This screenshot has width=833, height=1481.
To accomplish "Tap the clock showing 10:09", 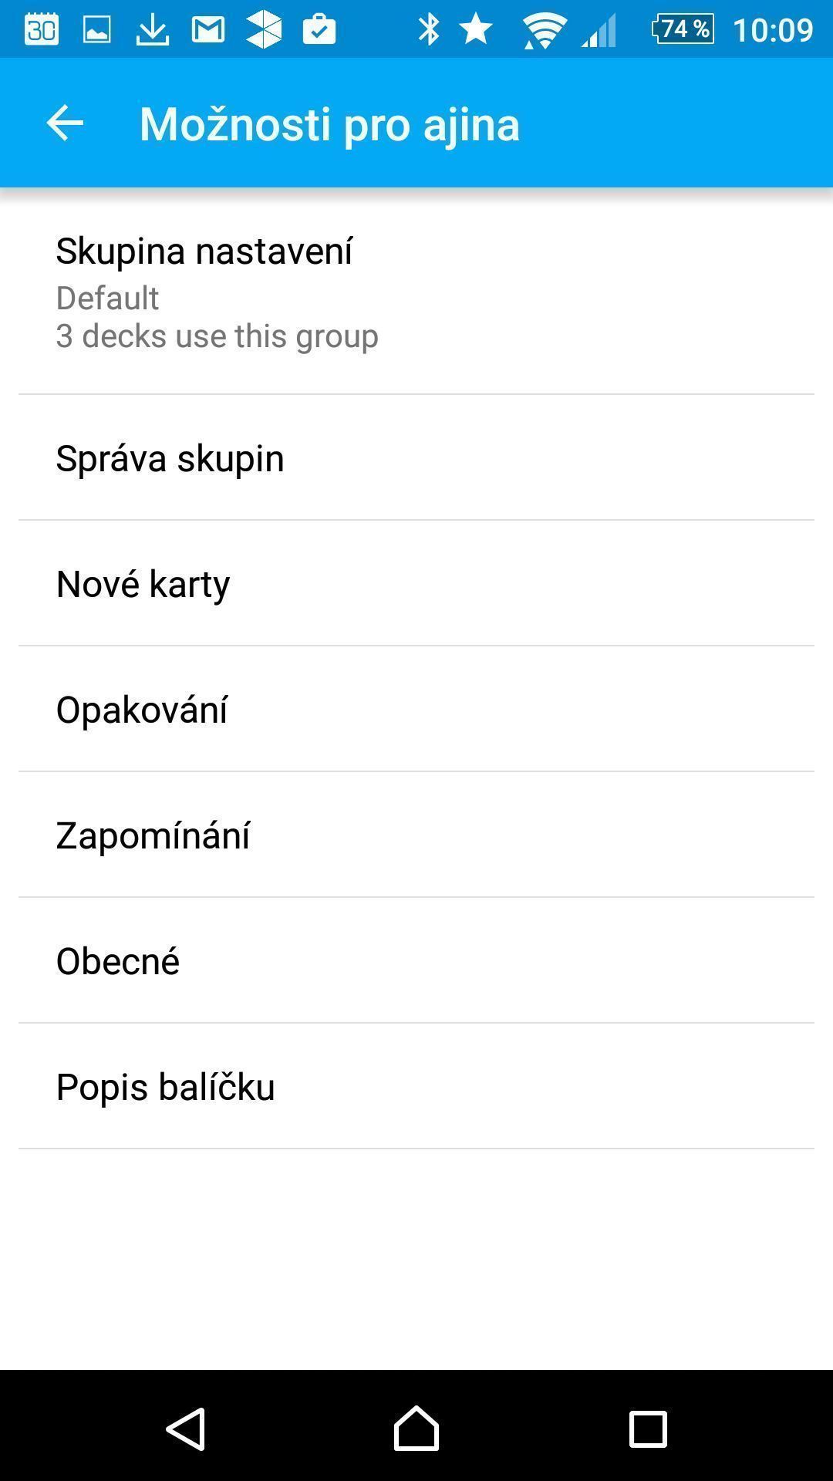I will point(773,29).
